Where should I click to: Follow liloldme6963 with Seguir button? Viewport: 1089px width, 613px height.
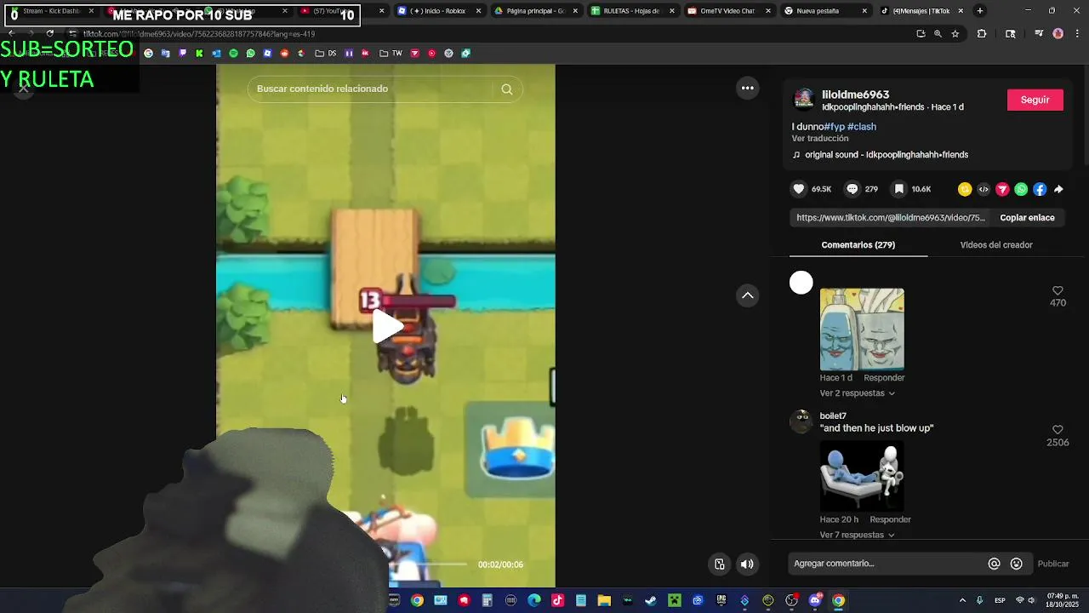click(1035, 100)
